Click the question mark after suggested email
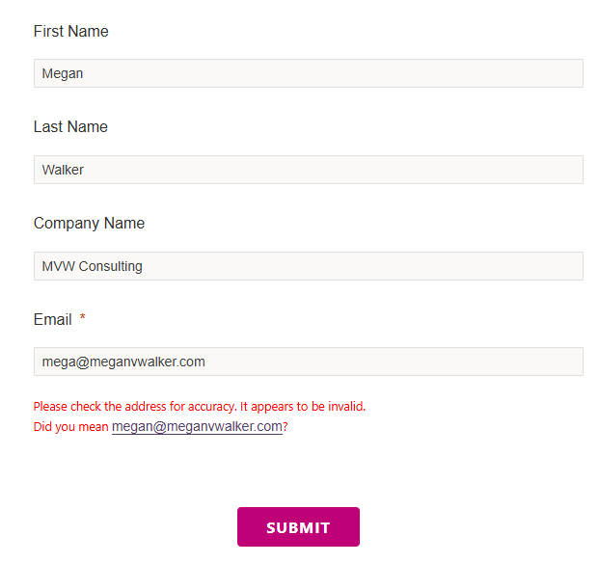The image size is (599, 563). pos(286,427)
